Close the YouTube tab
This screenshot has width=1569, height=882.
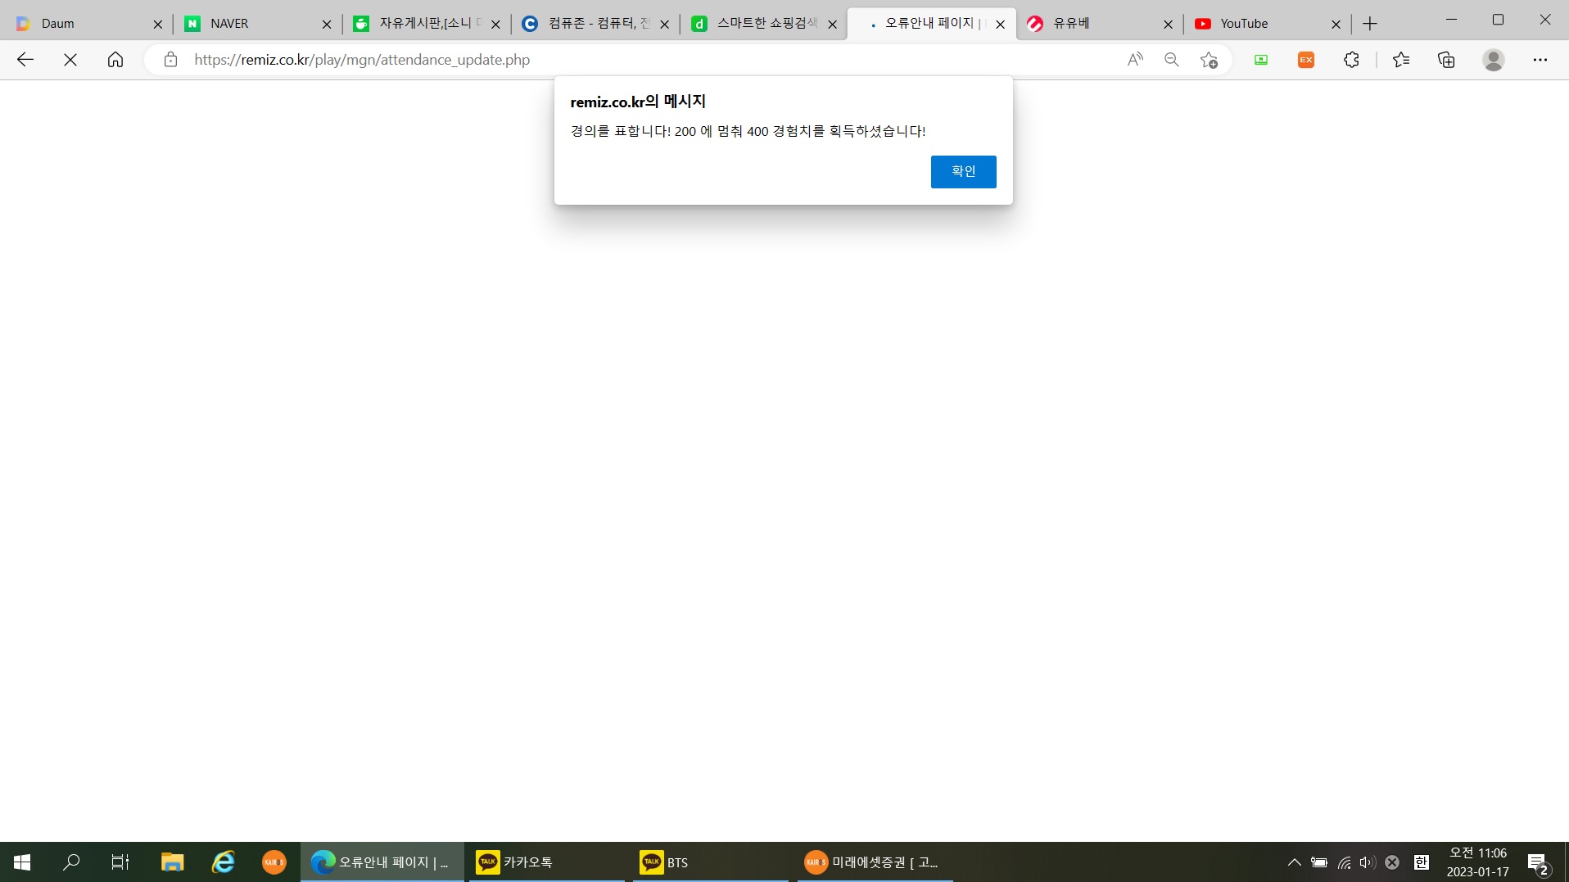[1336, 25]
